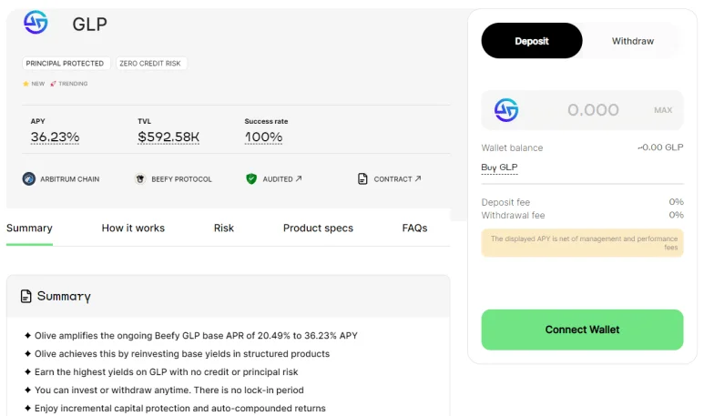Click the ~0.00 GLP wallet balance
Viewport: 704px width, 416px height.
(660, 147)
